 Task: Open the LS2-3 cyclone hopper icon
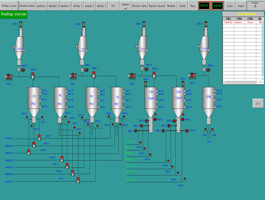tap(142, 46)
